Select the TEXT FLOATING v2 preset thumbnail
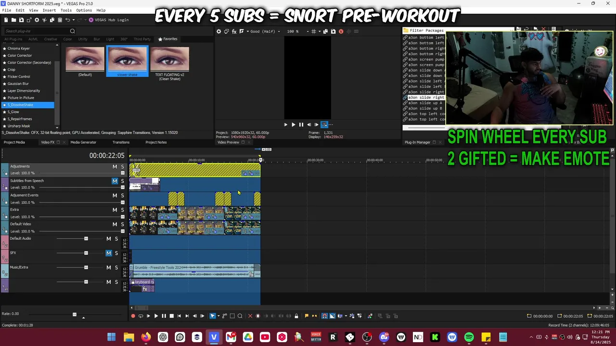 (170, 63)
